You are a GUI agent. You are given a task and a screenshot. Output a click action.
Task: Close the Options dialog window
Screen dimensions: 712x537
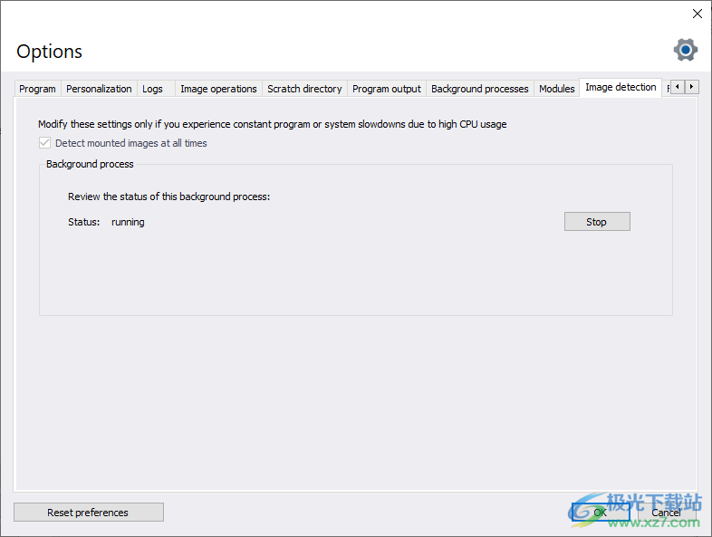click(x=697, y=14)
